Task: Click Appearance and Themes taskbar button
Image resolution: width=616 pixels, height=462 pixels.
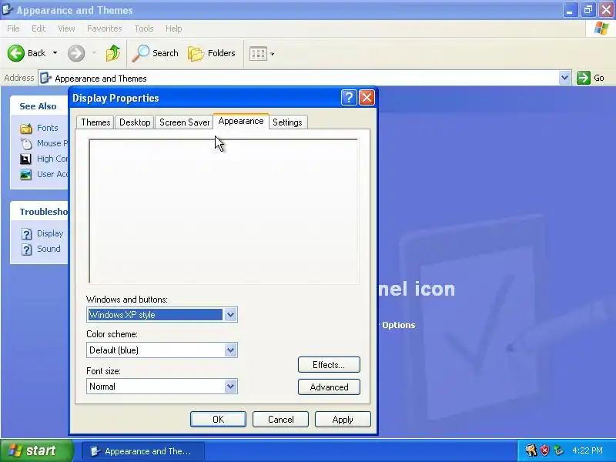Action: click(143, 451)
